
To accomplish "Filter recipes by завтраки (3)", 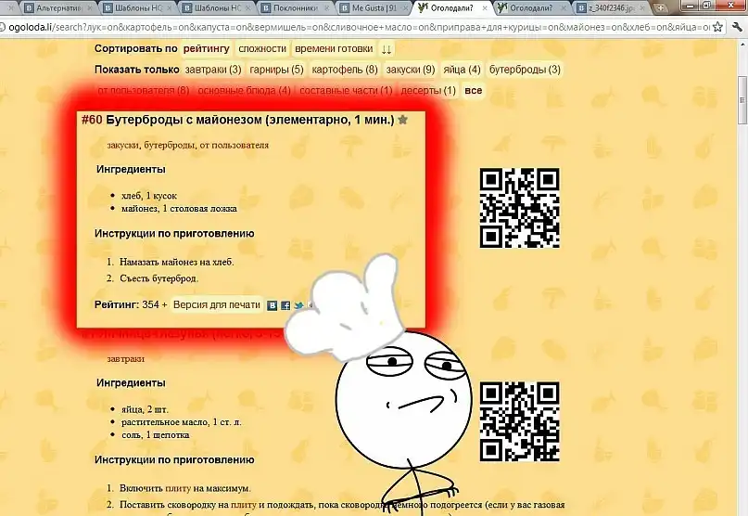I will tap(213, 70).
